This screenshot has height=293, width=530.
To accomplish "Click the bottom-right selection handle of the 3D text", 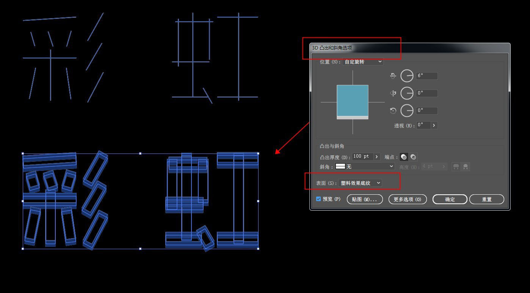I will (258, 249).
